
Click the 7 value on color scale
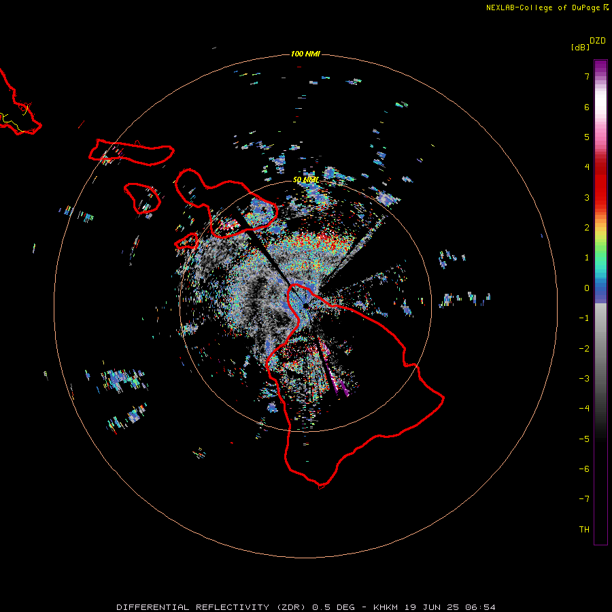587,76
